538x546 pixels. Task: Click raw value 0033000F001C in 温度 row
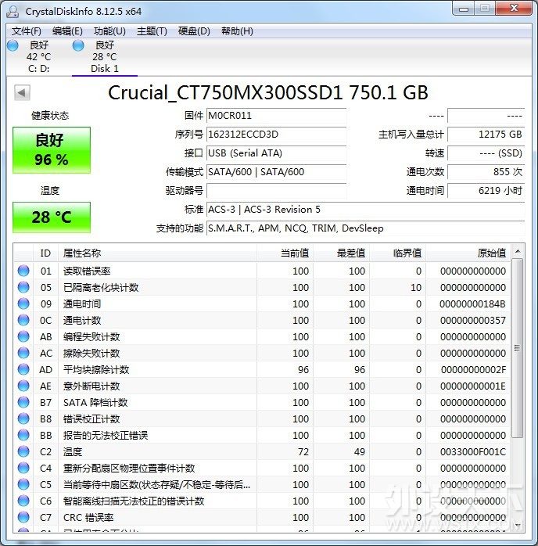pyautogui.click(x=472, y=451)
